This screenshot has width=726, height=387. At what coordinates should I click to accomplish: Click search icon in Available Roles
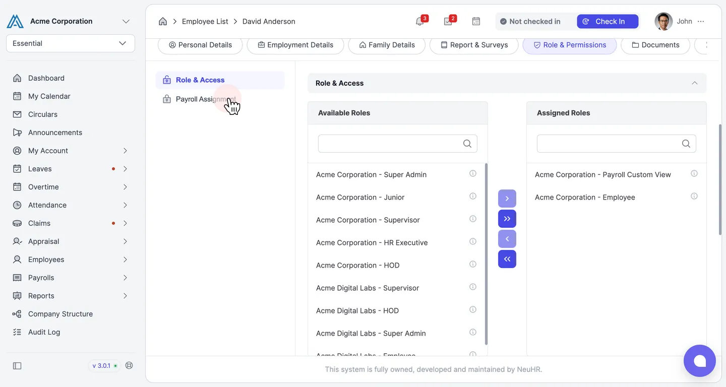[x=467, y=144]
